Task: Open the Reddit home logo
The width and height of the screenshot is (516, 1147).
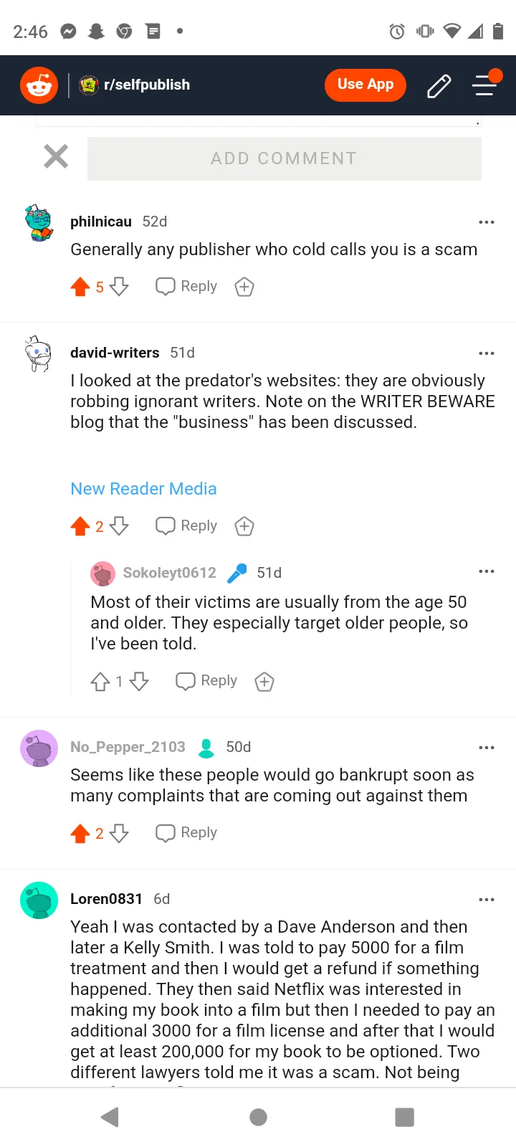Action: pyautogui.click(x=39, y=85)
